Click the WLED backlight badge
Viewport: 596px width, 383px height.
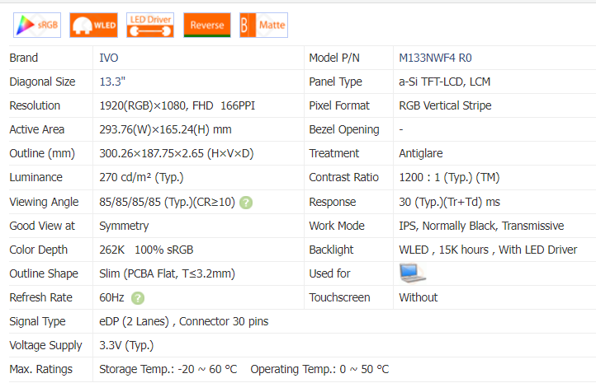tap(93, 25)
